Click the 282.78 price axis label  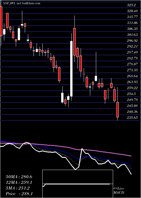[132, 58]
